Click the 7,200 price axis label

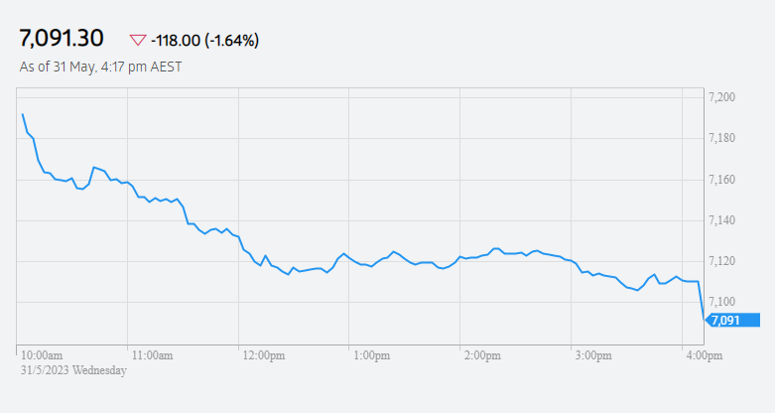722,97
